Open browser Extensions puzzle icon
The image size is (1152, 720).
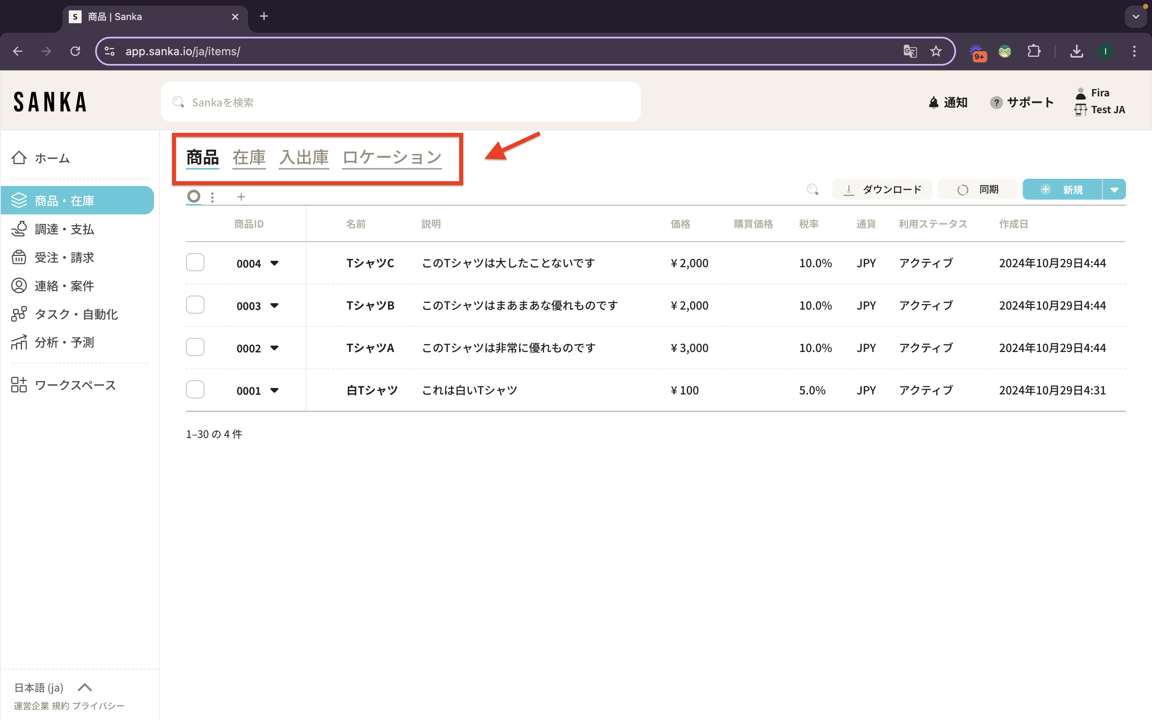1034,51
